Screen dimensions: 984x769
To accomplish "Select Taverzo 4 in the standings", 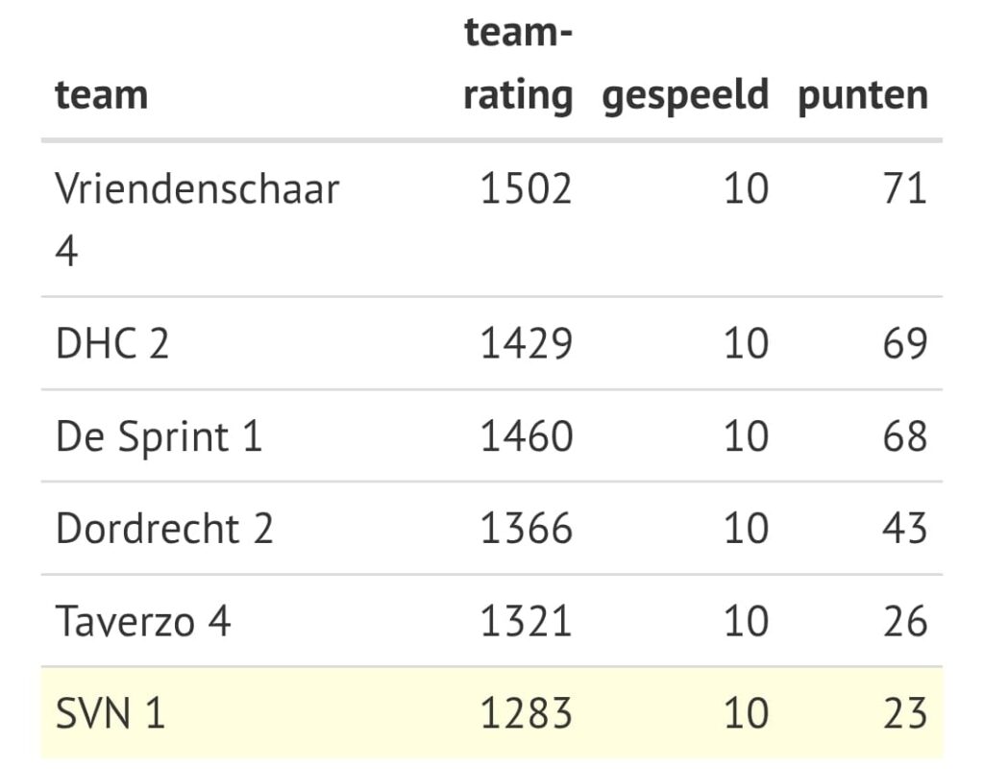I will click(x=143, y=621).
